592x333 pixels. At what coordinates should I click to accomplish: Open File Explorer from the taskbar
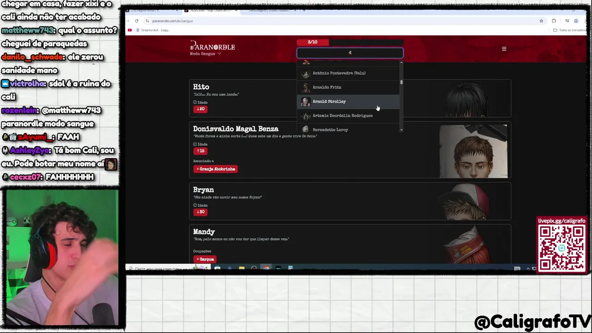[x=241, y=268]
